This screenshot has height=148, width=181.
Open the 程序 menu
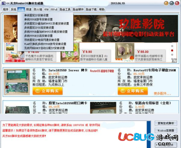coord(6,9)
